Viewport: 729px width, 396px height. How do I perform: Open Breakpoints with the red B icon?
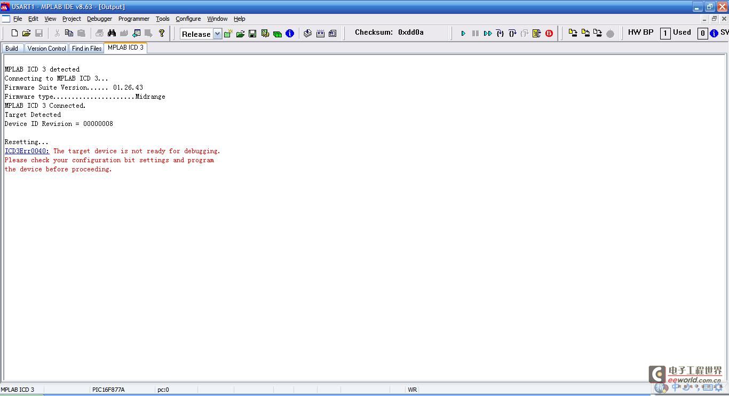[x=549, y=33]
